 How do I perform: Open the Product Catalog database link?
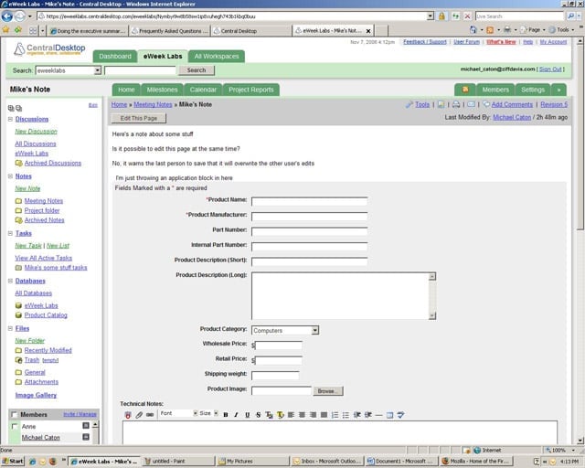point(46,315)
